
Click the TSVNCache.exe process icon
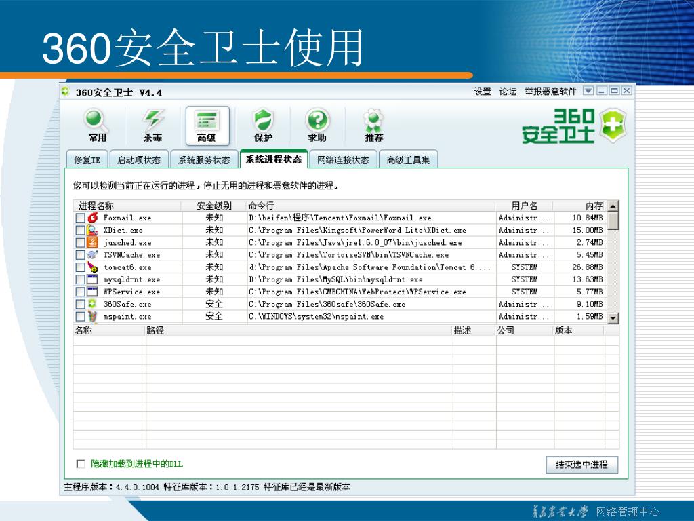pyautogui.click(x=92, y=255)
